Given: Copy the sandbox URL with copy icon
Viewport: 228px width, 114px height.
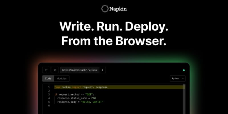Looking at the screenshot, I should [x=55, y=70].
